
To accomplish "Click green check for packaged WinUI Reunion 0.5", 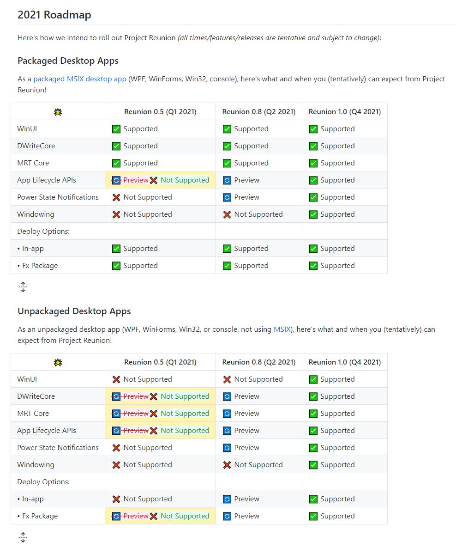I will coord(116,129).
